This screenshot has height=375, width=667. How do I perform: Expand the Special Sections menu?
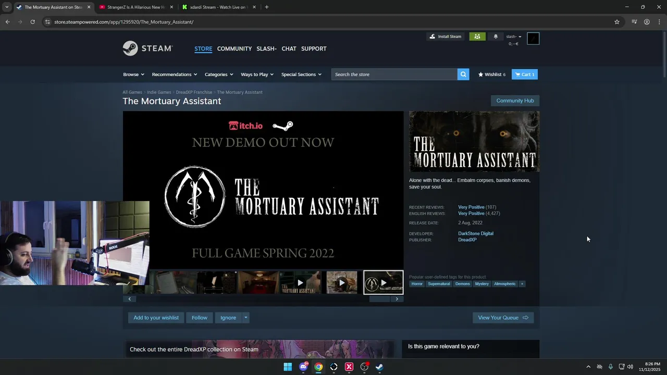point(301,74)
